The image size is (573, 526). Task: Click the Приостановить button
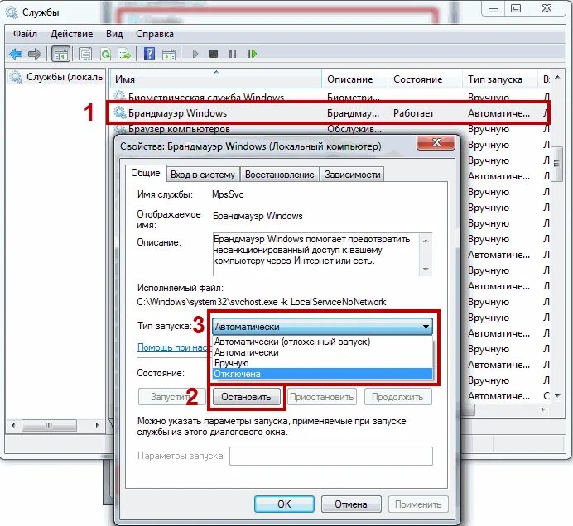321,397
